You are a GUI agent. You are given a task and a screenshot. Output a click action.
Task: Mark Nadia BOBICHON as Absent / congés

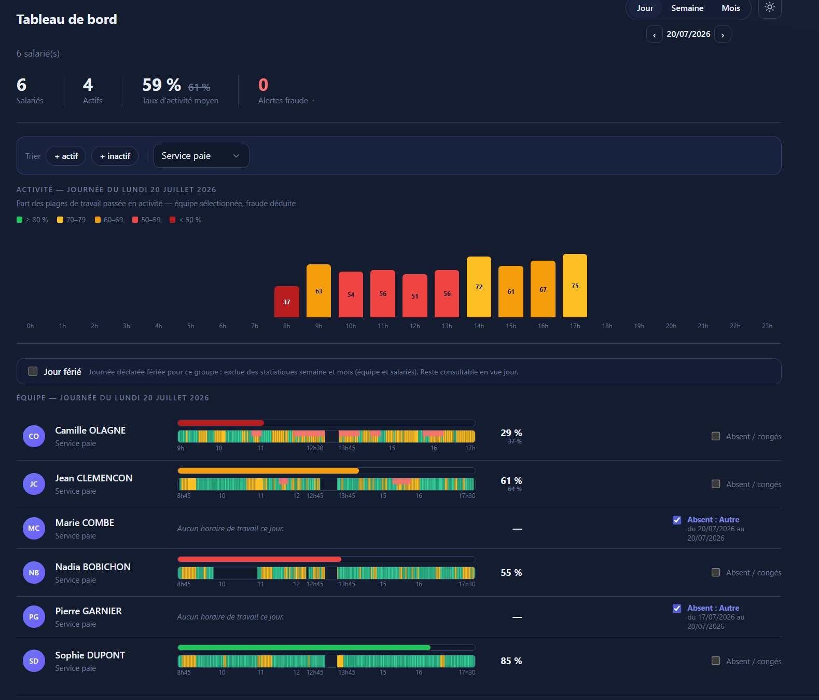pos(716,572)
